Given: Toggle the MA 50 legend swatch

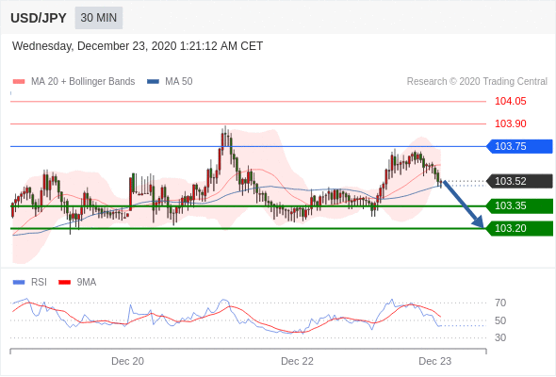Looking at the screenshot, I should coord(153,82).
